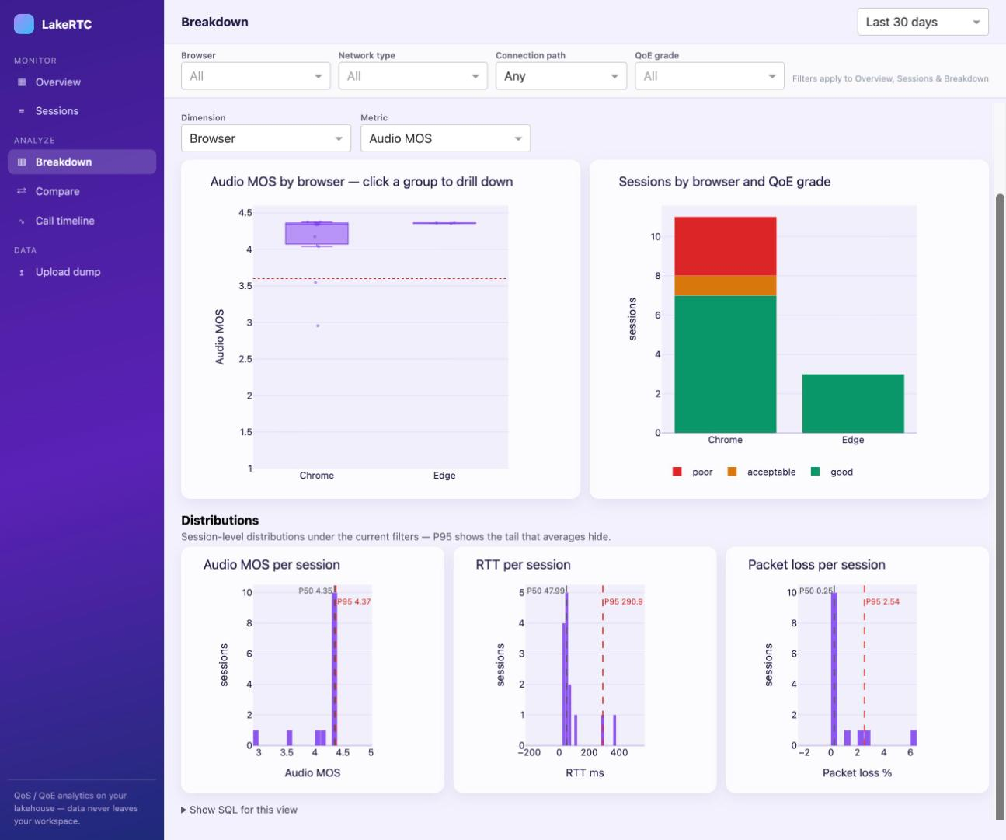Image resolution: width=1006 pixels, height=840 pixels.
Task: Click the Edge box in Audio MOS plot
Action: click(444, 223)
